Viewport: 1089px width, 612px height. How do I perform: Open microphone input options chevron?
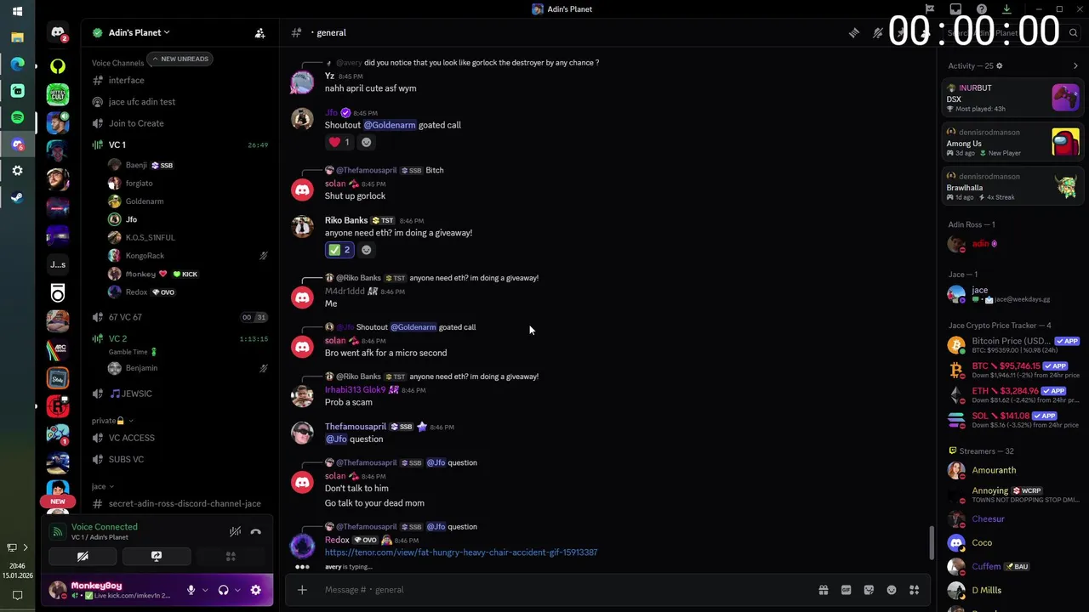click(x=205, y=590)
